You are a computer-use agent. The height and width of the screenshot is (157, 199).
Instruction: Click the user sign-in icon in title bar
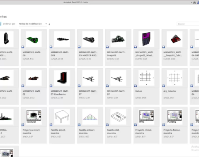(198, 2)
